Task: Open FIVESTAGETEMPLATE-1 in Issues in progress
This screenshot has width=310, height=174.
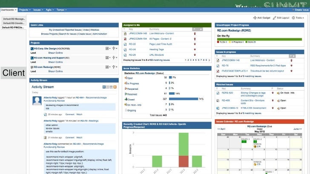Action: click(235, 71)
